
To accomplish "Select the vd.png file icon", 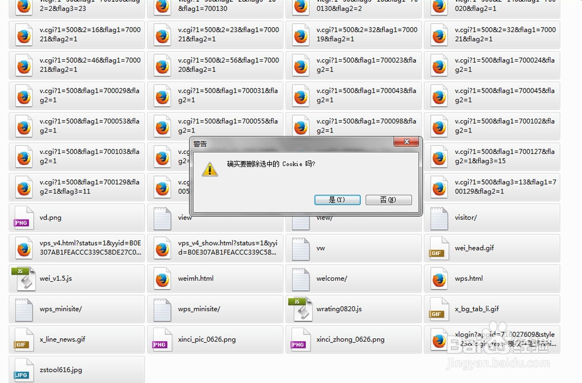I will (24, 217).
